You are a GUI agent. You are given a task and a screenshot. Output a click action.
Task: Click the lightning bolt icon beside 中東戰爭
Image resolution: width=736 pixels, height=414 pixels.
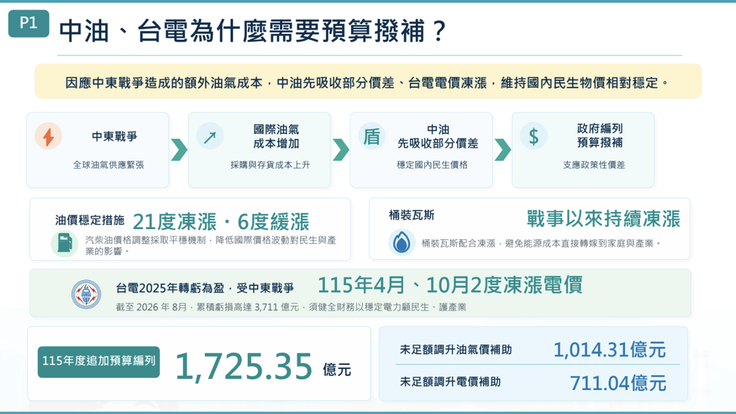48,136
